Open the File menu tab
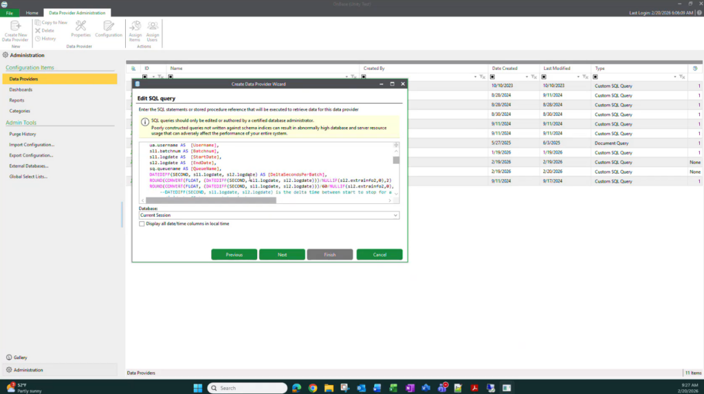704x394 pixels. coord(10,12)
